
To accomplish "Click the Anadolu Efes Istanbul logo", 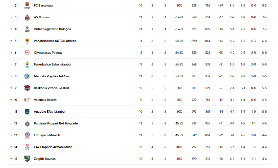I will (x=27, y=112).
